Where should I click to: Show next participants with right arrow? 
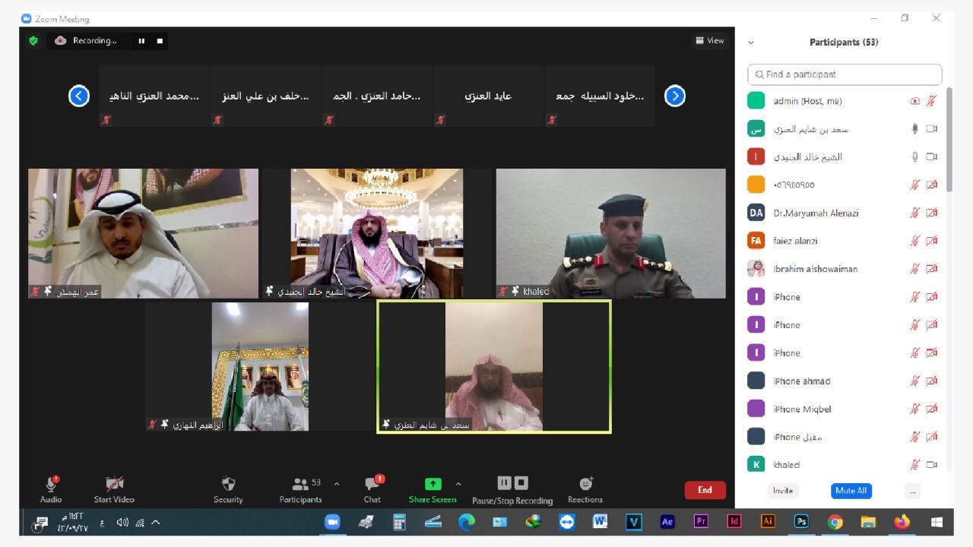pos(674,96)
